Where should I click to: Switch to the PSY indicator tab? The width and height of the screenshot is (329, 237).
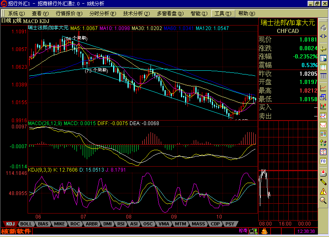coord(229,224)
